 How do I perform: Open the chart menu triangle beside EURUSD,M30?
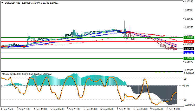click(x=3, y=3)
